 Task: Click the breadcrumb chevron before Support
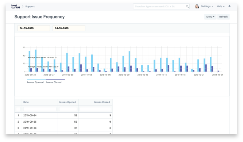click(23, 6)
